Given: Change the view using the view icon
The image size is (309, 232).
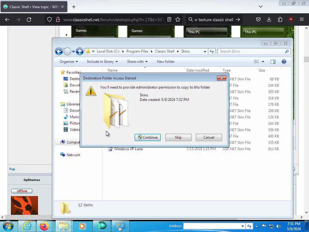Looking at the screenshot, I should point(256,62).
